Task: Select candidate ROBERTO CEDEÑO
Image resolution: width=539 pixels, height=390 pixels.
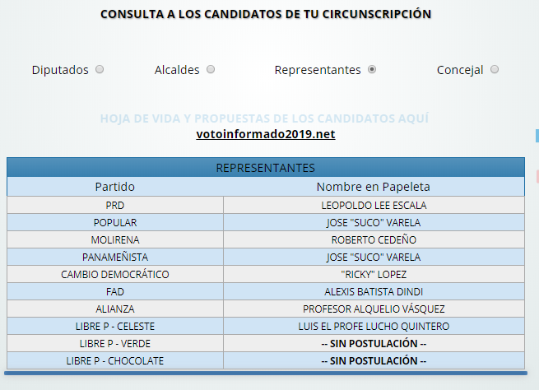Action: (374, 239)
